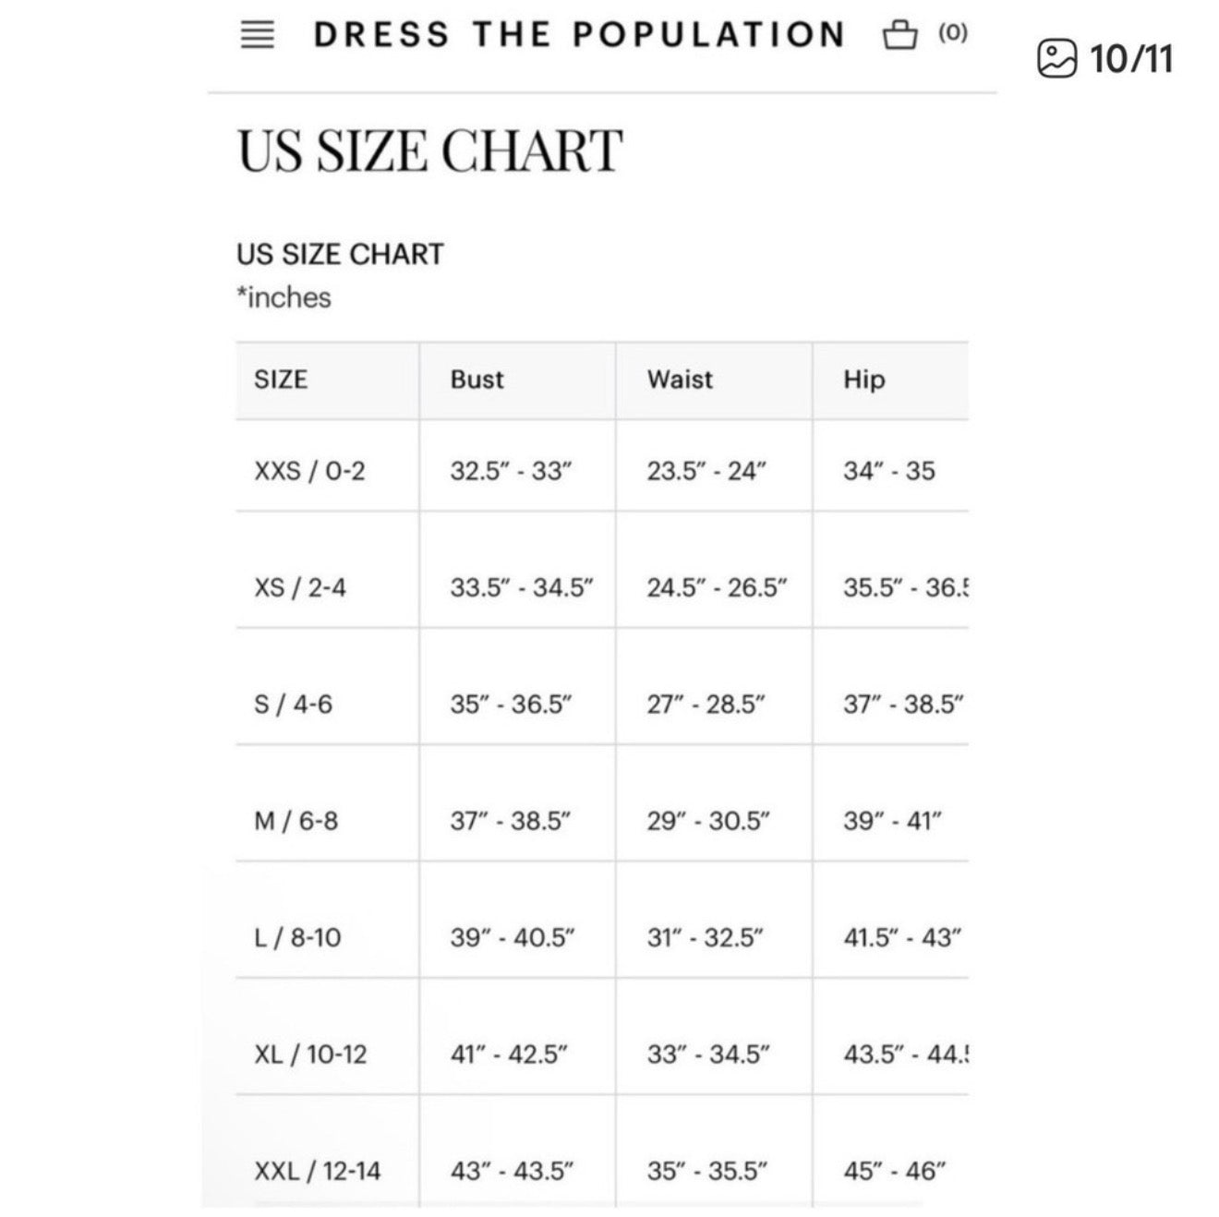Click the Dress The Population logo

[x=579, y=35]
